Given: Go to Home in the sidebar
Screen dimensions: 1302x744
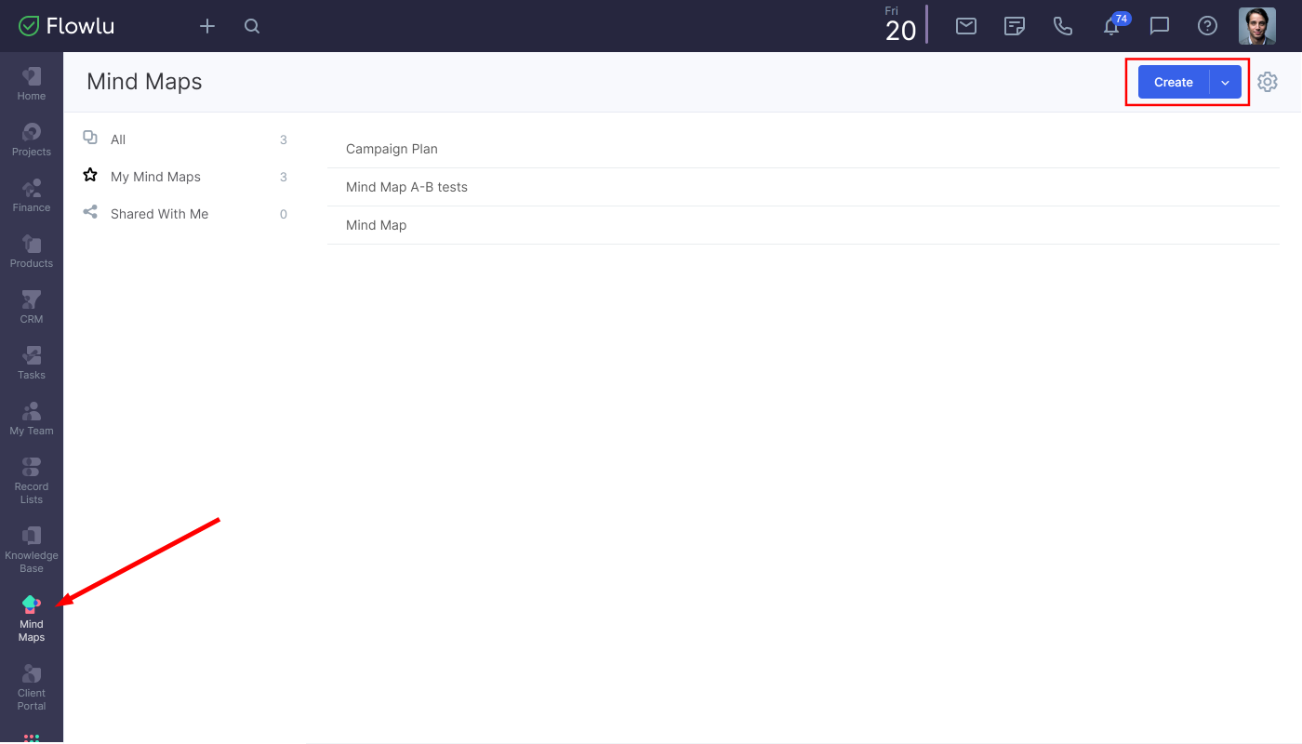Looking at the screenshot, I should [x=32, y=84].
